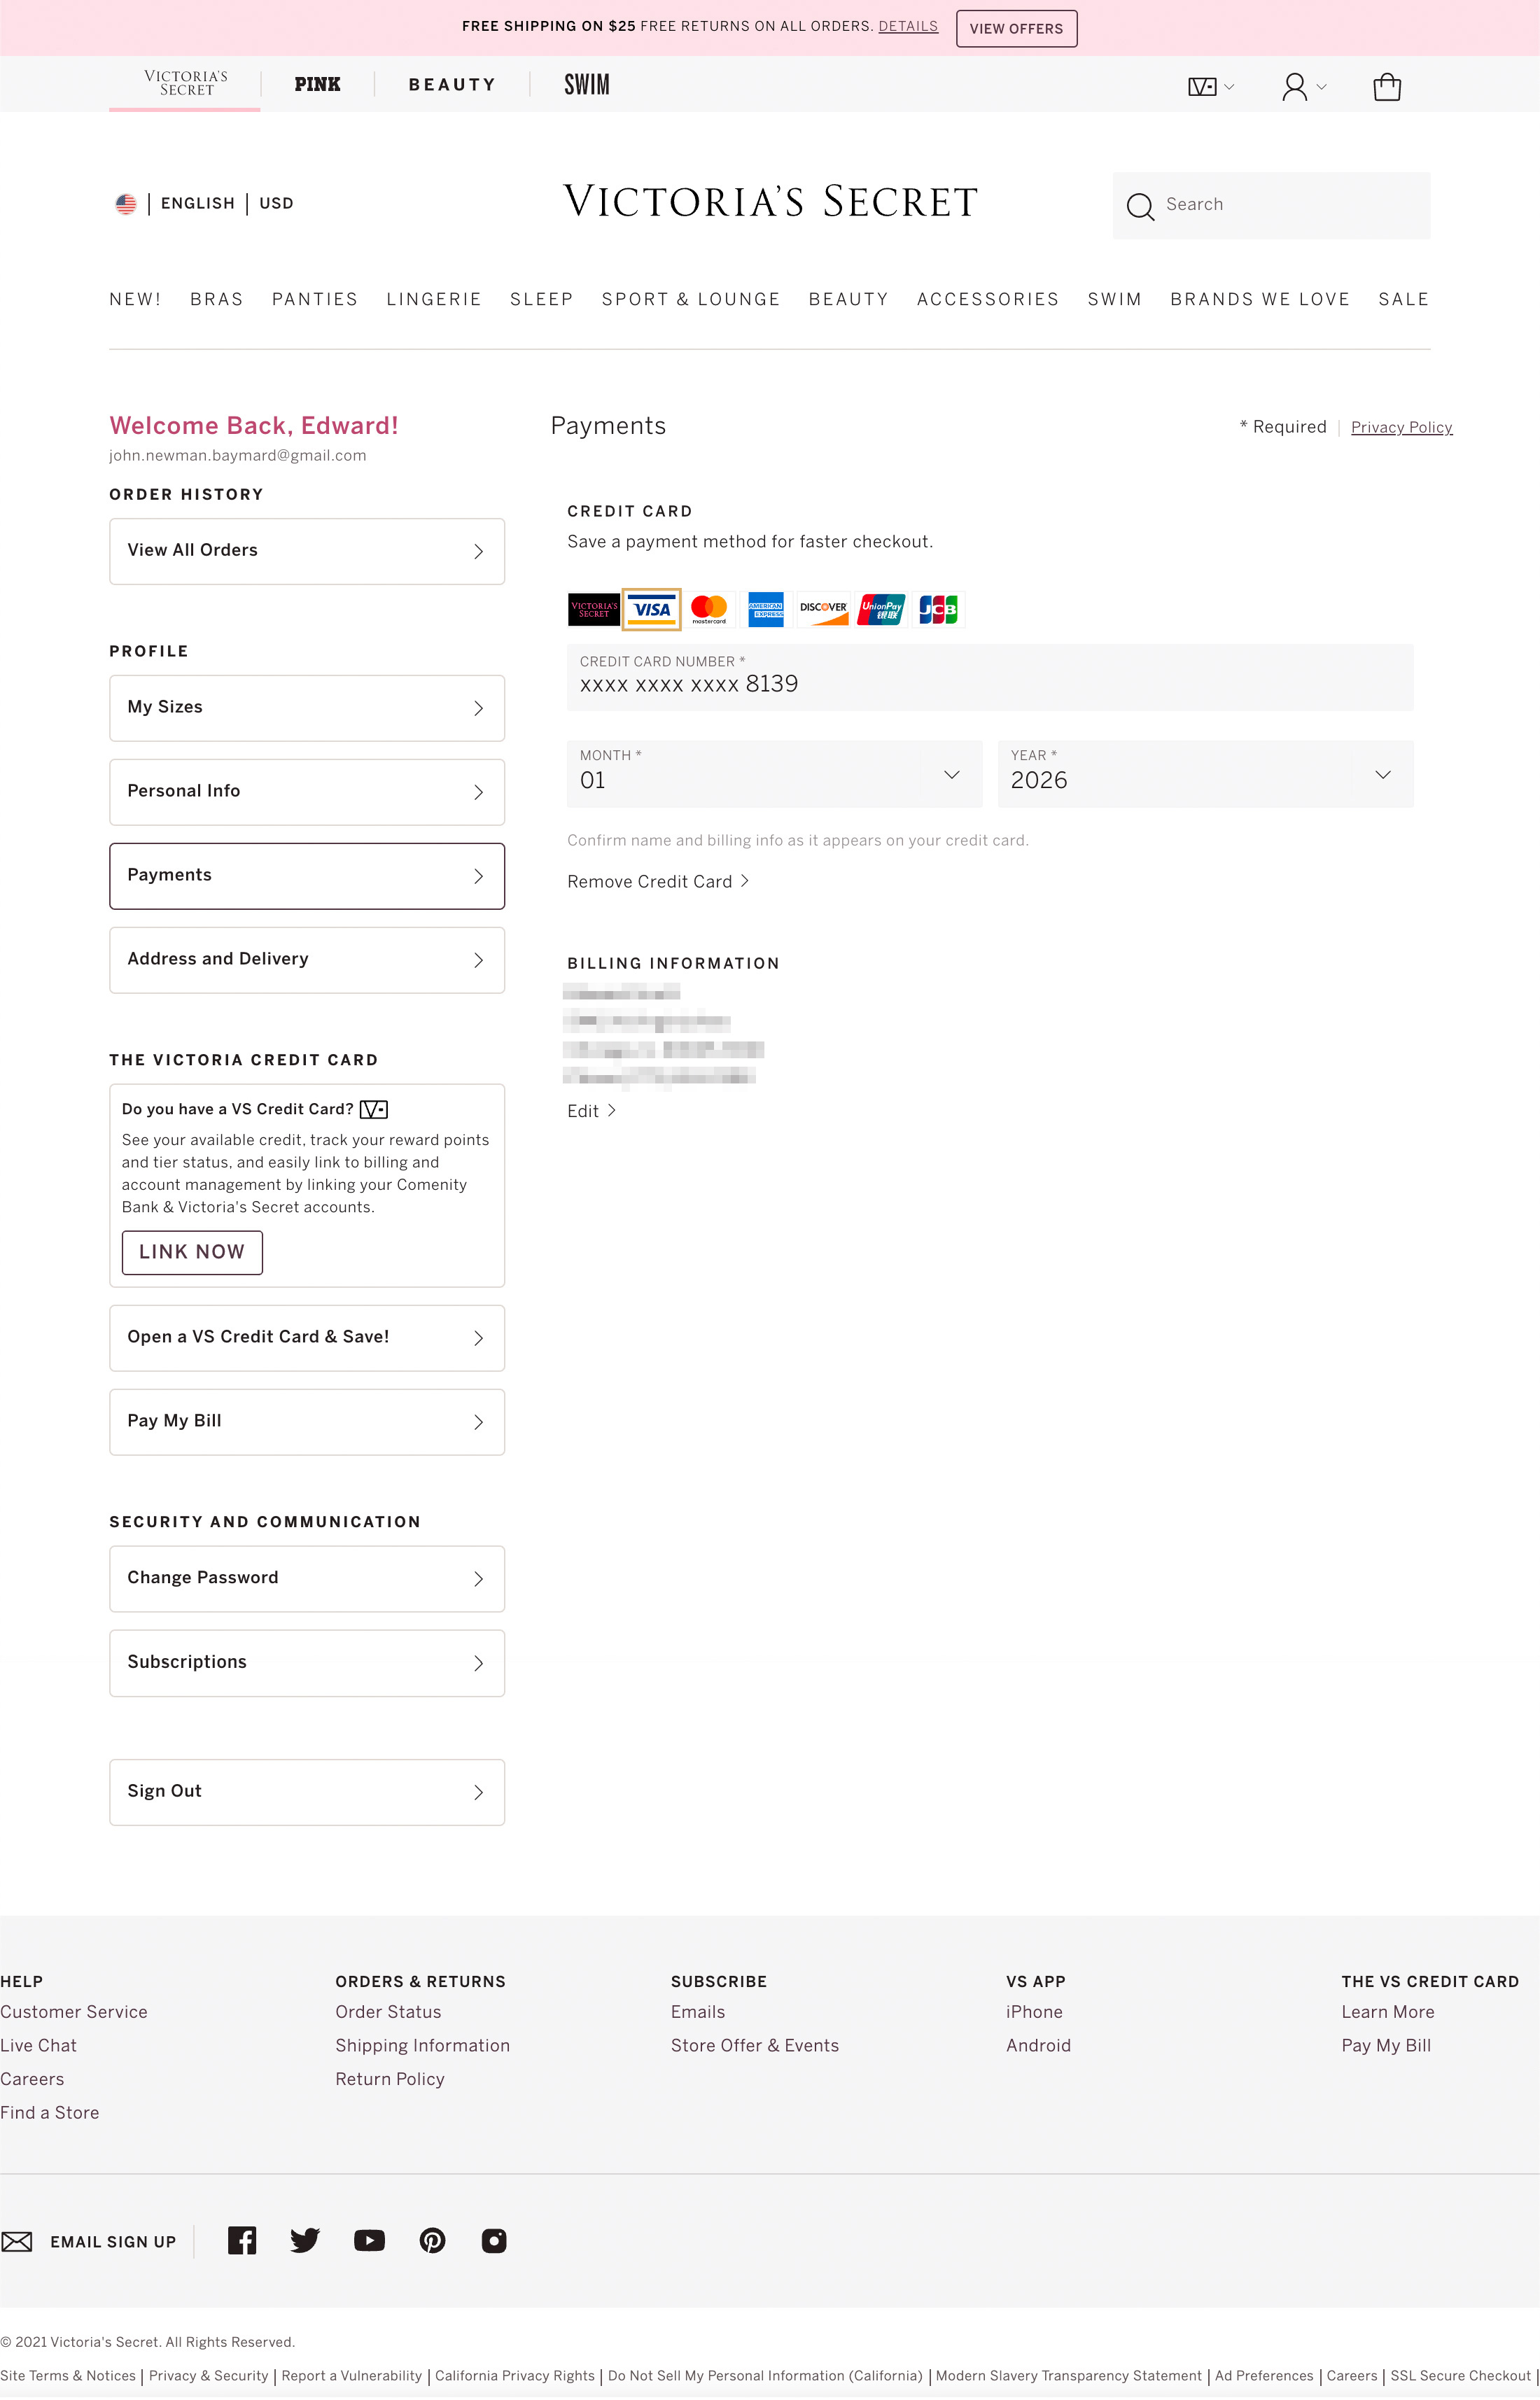This screenshot has width=1540, height=2400.
Task: Select the Mastercard card type icon
Action: [x=709, y=609]
